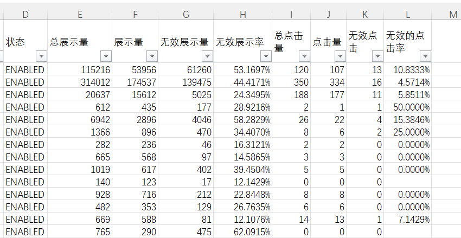Select the 50.0000% invalid click rate cell
Image resolution: width=461 pixels, height=238 pixels.
(407, 107)
